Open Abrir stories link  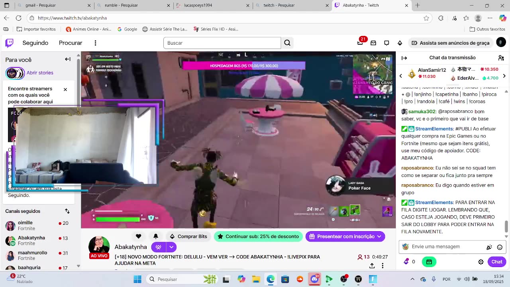(40, 73)
